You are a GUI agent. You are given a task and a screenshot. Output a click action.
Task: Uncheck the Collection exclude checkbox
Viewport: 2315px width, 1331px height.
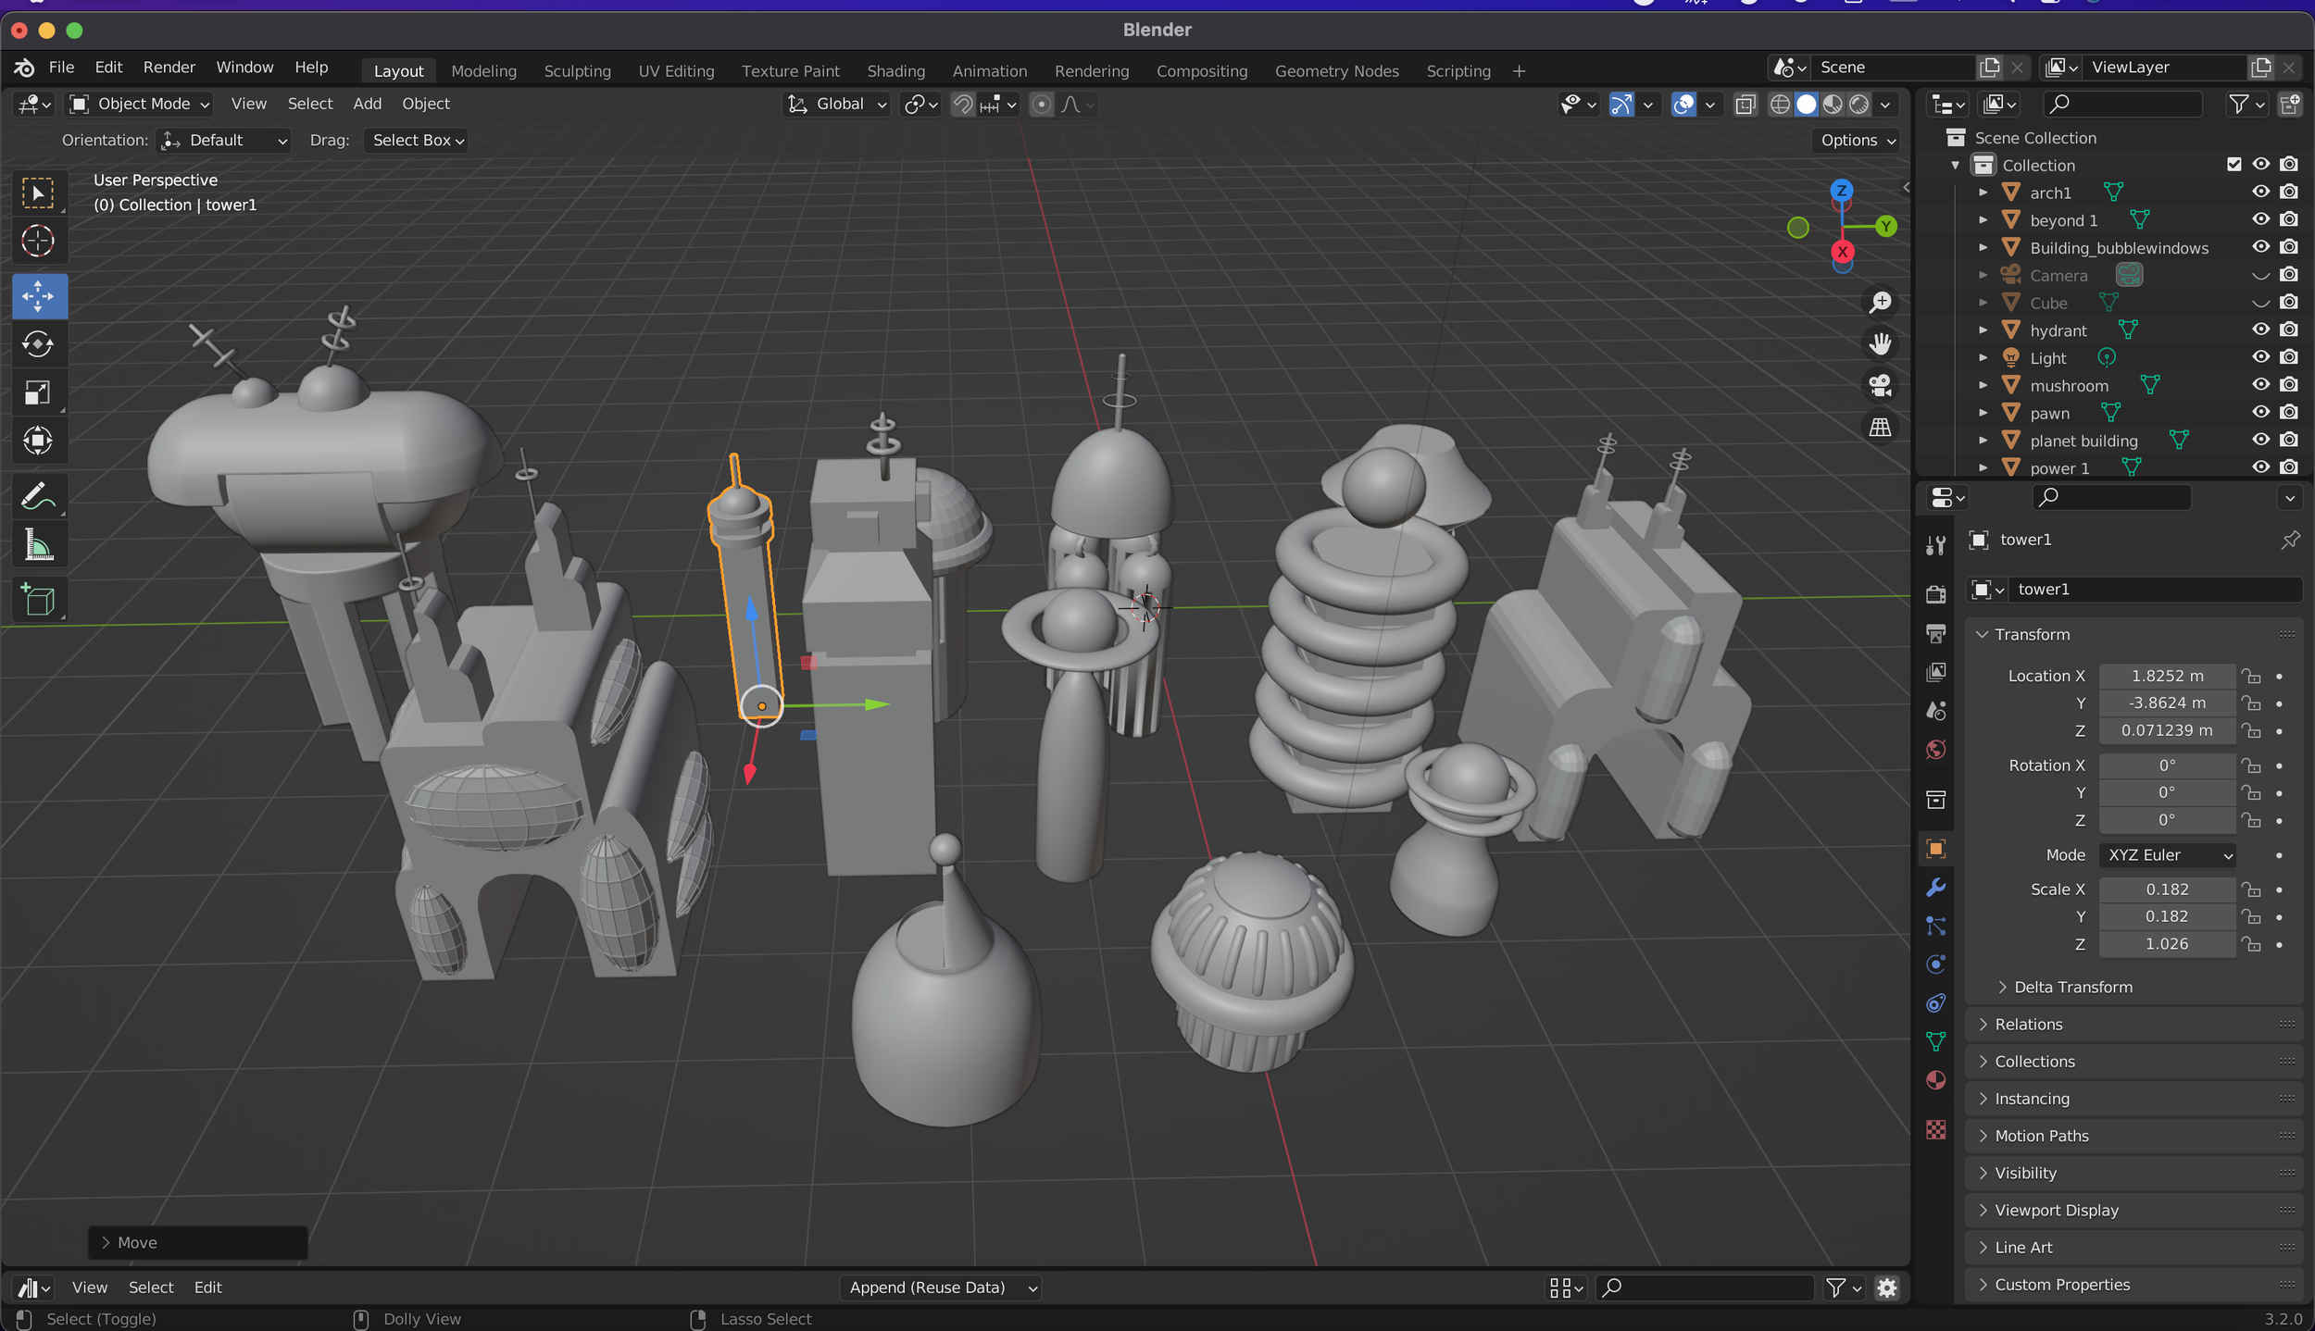(2234, 165)
